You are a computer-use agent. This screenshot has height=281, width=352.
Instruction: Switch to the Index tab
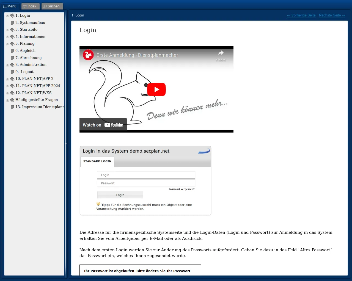point(30,6)
